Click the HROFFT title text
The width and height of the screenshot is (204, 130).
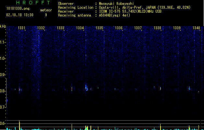click(33, 3)
